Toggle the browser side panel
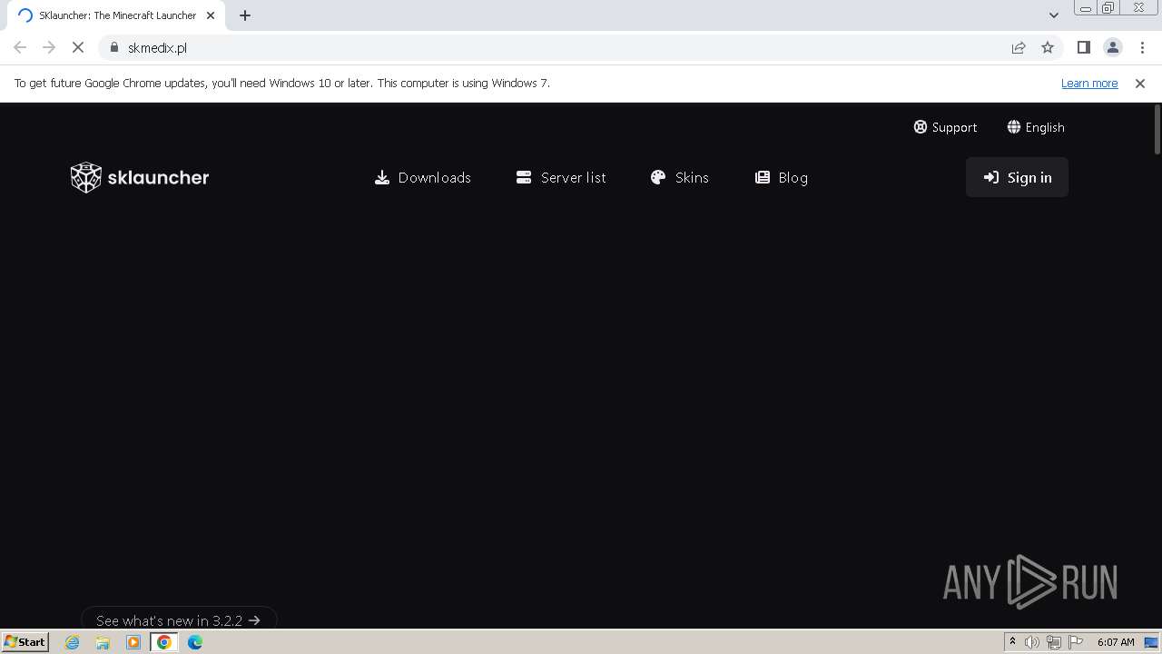 click(1083, 47)
